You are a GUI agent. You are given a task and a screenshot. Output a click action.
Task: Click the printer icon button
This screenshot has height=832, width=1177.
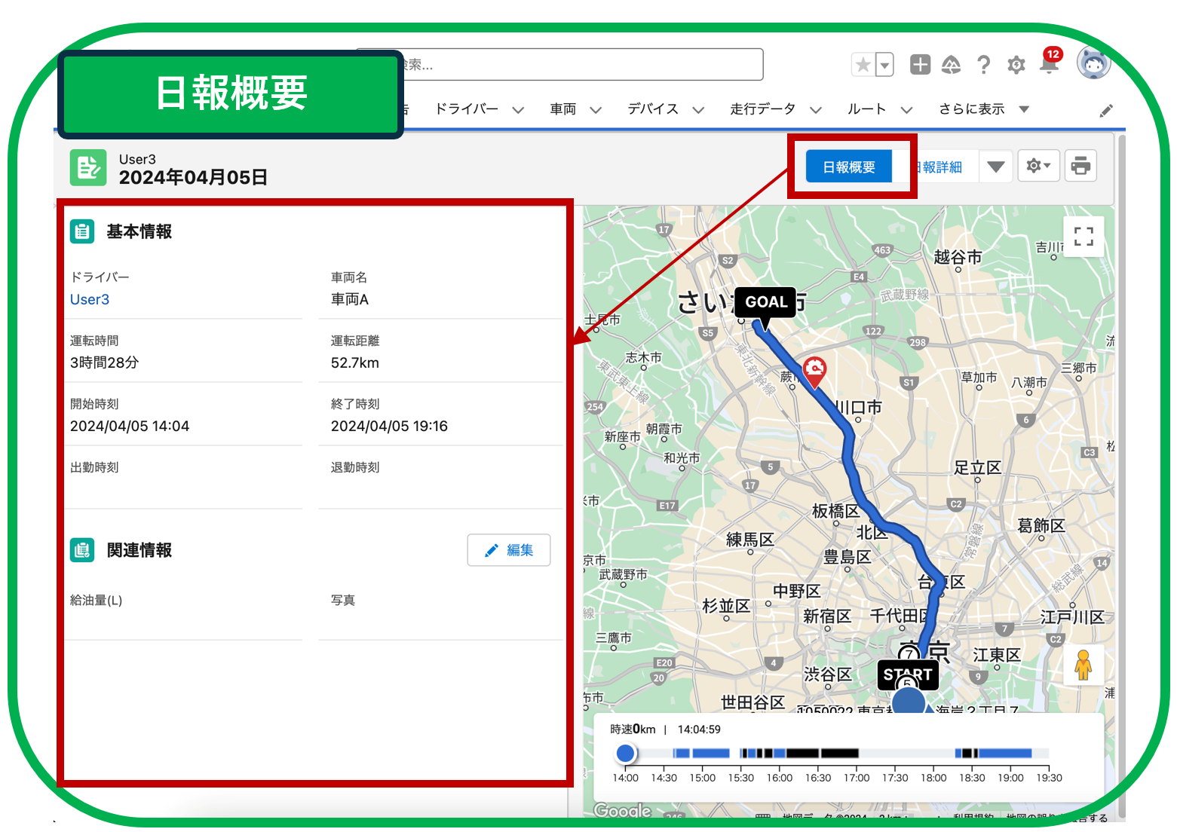1080,166
